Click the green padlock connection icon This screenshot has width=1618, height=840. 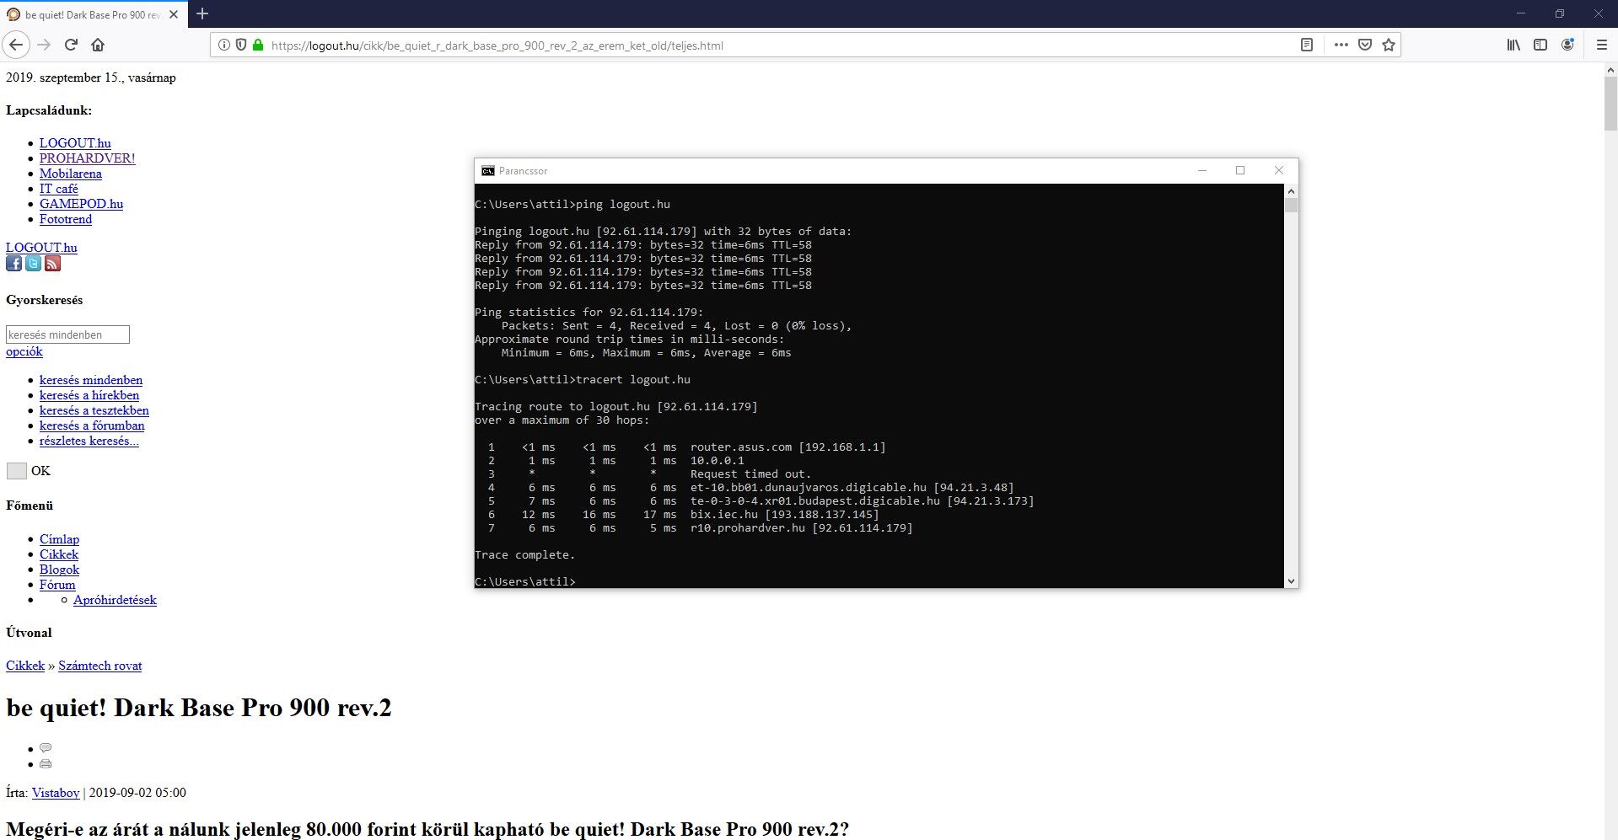[258, 45]
